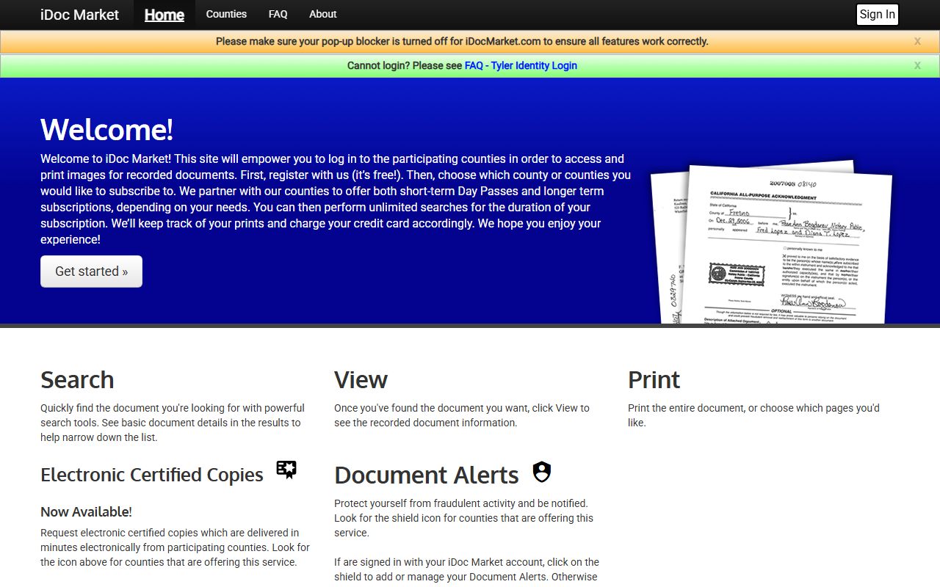Open FAQ - Tyler Identity Login link

(x=521, y=65)
